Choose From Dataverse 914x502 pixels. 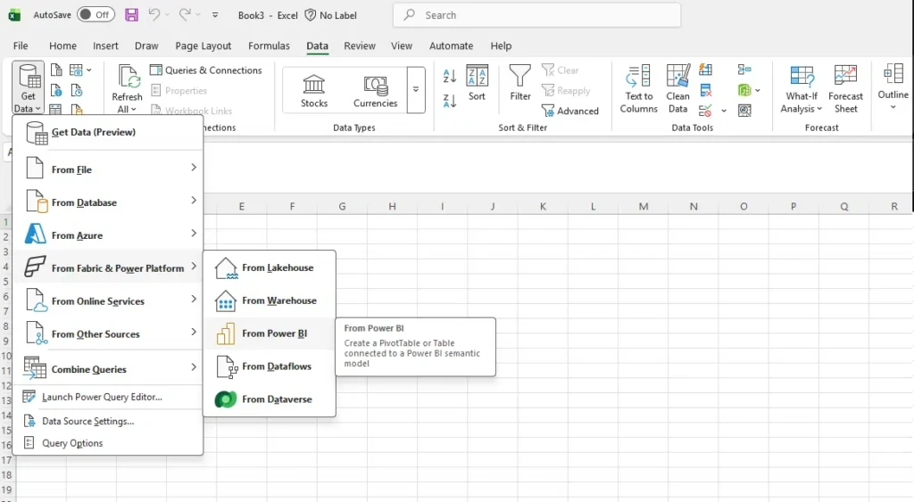(x=270, y=399)
